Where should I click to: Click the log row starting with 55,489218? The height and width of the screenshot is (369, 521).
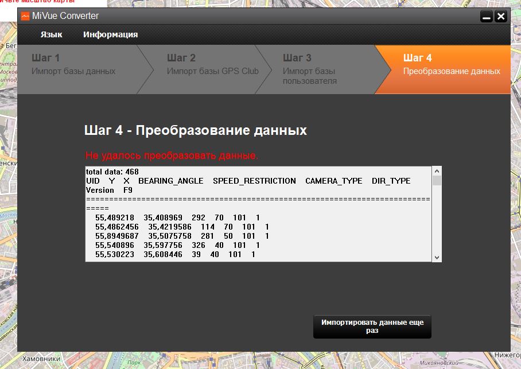pyautogui.click(x=177, y=218)
